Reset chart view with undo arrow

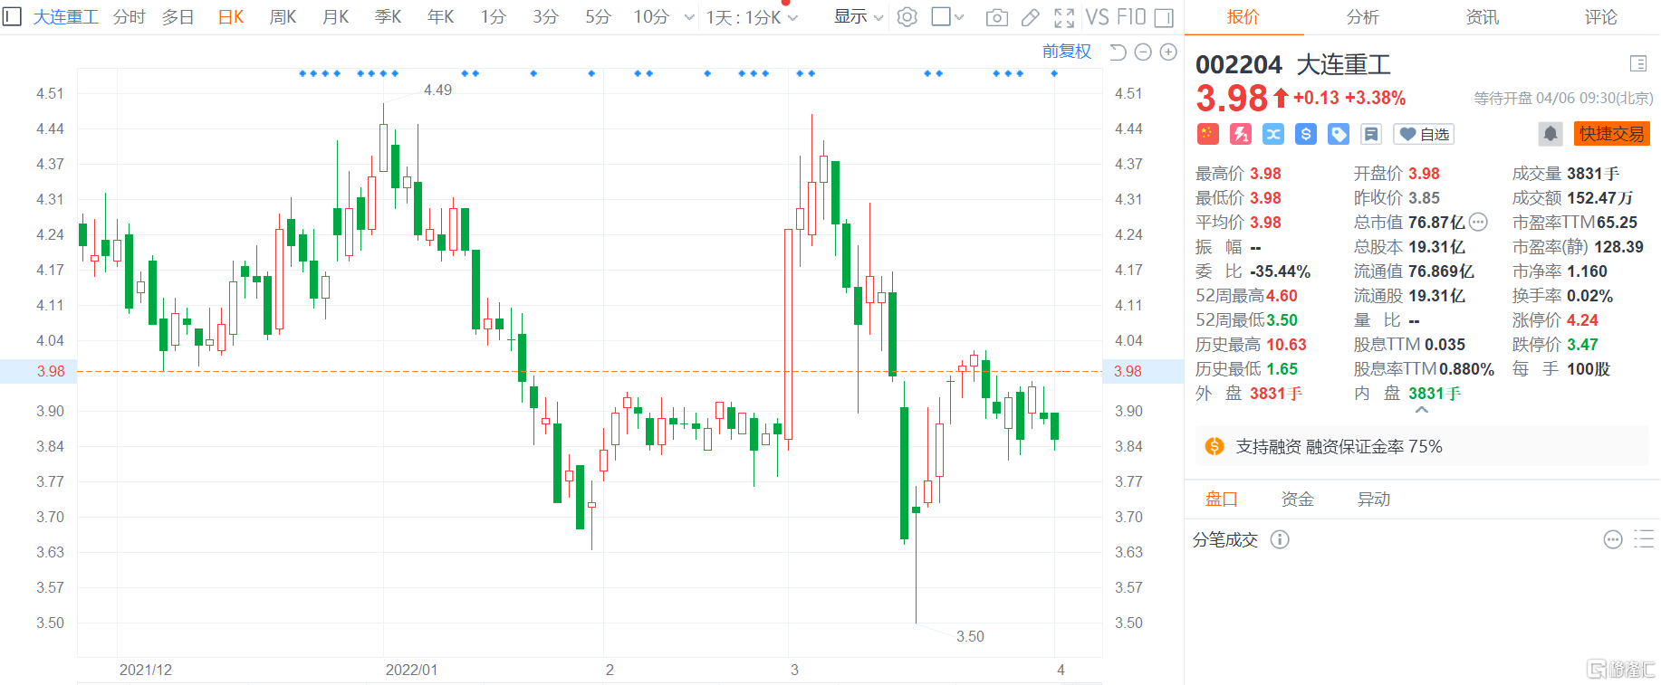[x=1119, y=52]
